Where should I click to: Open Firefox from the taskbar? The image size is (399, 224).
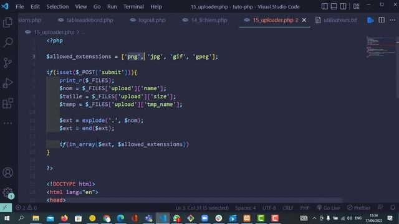point(64,218)
